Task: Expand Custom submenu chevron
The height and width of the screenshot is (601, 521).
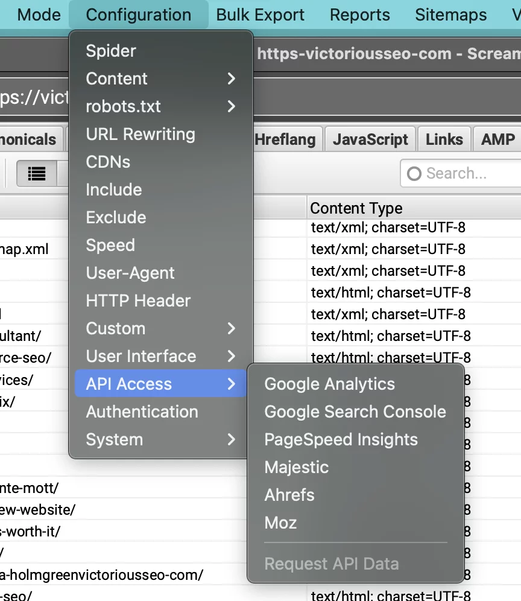Action: click(231, 328)
